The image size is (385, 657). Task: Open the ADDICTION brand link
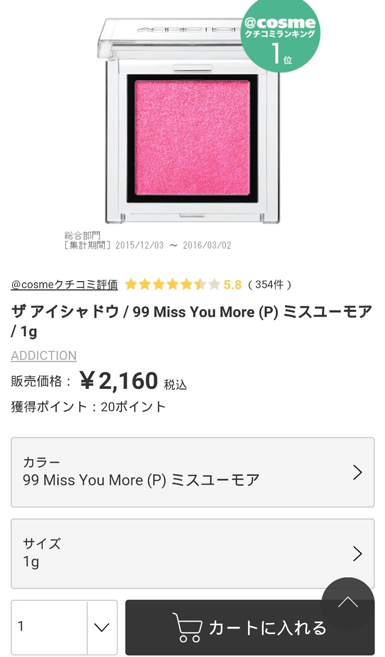[x=44, y=356]
